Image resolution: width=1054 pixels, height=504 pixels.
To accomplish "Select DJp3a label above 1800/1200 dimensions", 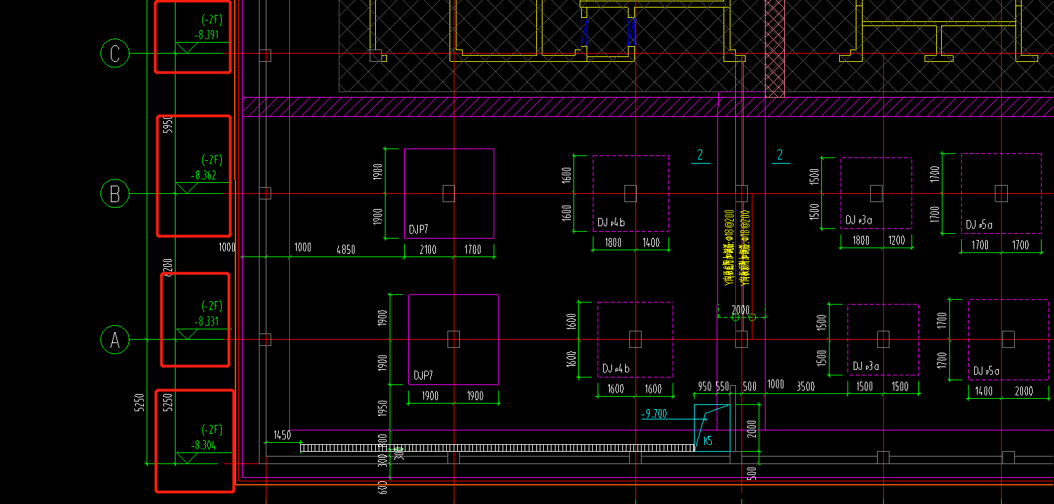I will 860,221.
